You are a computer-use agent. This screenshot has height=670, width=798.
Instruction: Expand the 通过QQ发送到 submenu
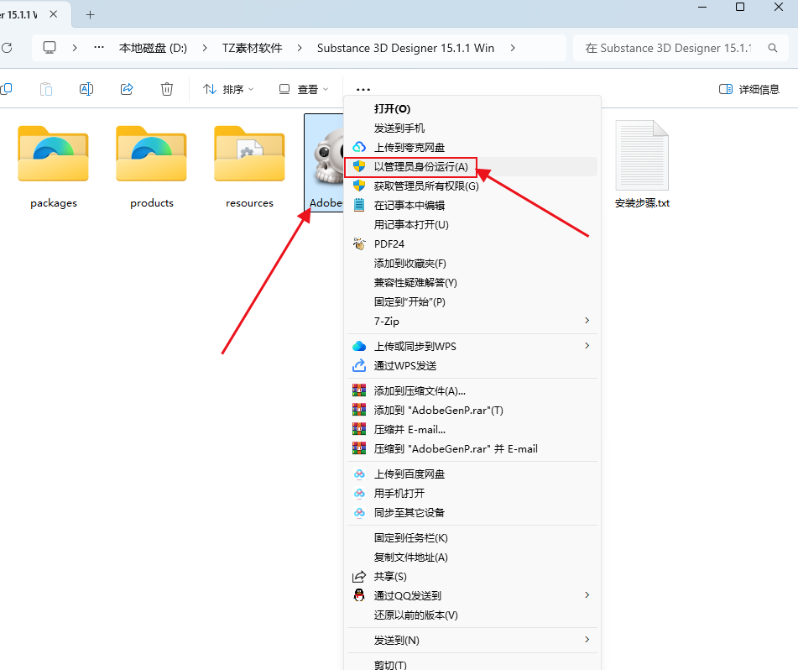[587, 595]
